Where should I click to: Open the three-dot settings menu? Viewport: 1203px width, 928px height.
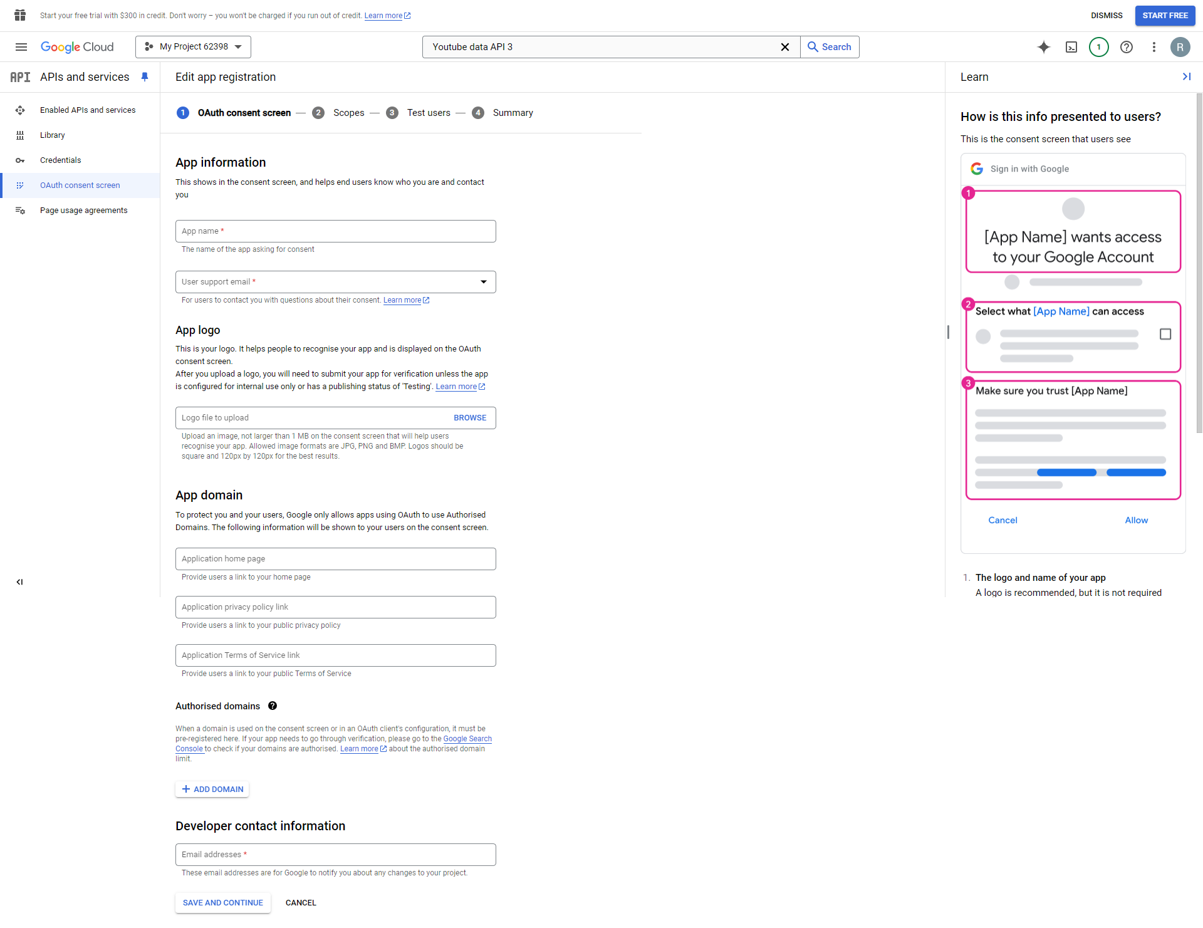pyautogui.click(x=1154, y=47)
